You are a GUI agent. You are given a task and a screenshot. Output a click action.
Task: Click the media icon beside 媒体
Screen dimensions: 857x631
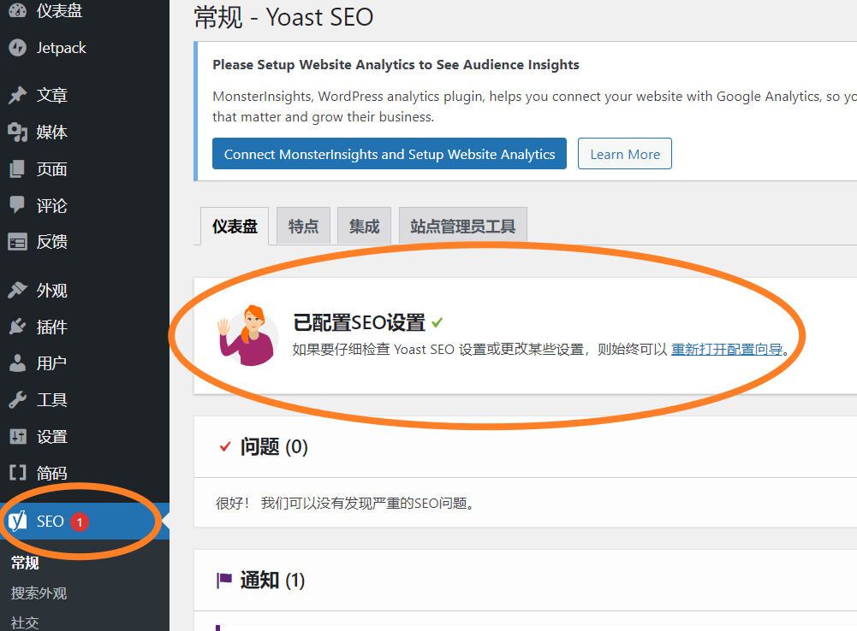pyautogui.click(x=17, y=132)
